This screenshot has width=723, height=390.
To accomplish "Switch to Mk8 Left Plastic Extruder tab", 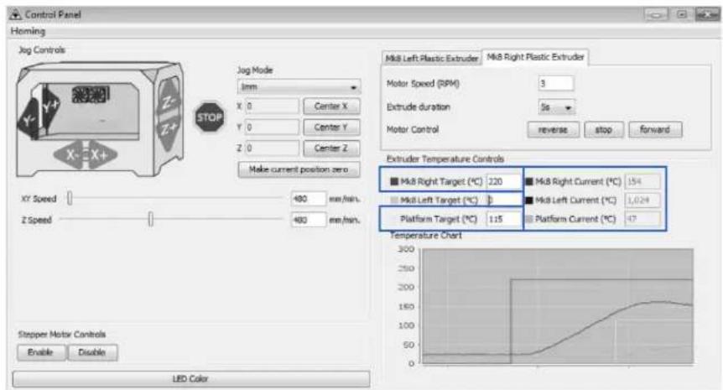I will tap(432, 59).
